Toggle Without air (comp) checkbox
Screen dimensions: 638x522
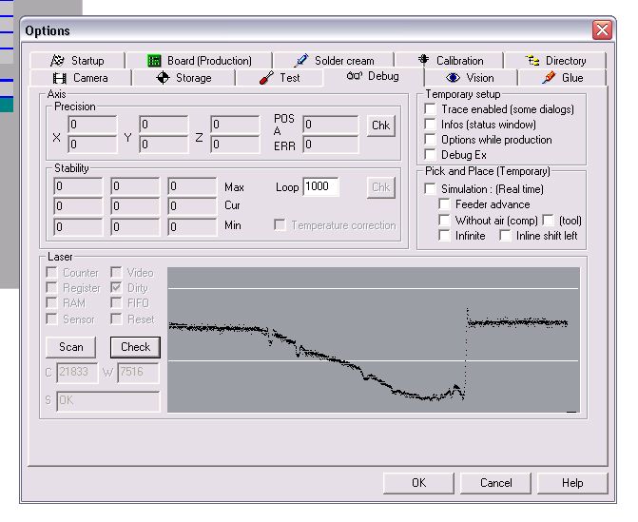(x=444, y=220)
